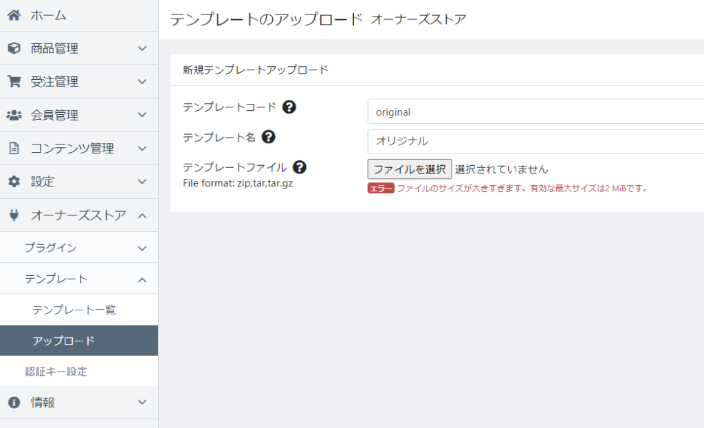The width and height of the screenshot is (704, 428).
Task: Open help tooltip next to テンプレートコード
Action: coord(289,107)
